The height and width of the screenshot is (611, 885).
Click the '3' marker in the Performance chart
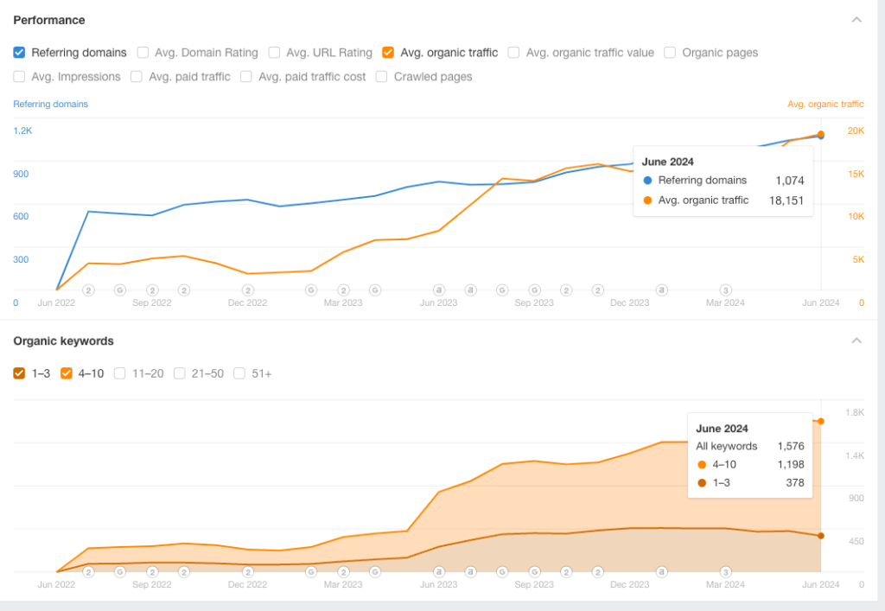click(x=726, y=290)
